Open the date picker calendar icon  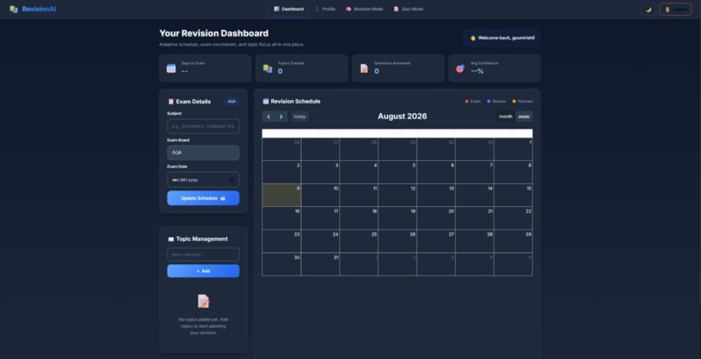231,179
